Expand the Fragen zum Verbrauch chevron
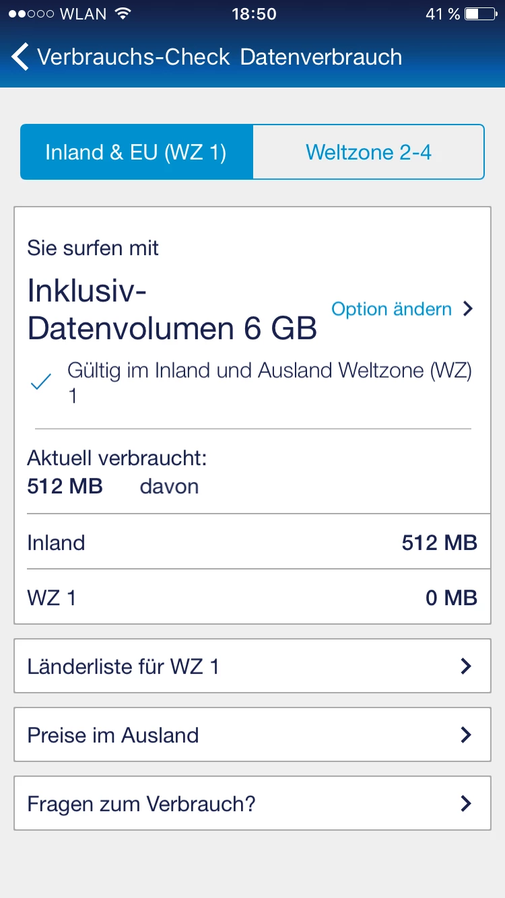The width and height of the screenshot is (505, 898). pos(465,804)
